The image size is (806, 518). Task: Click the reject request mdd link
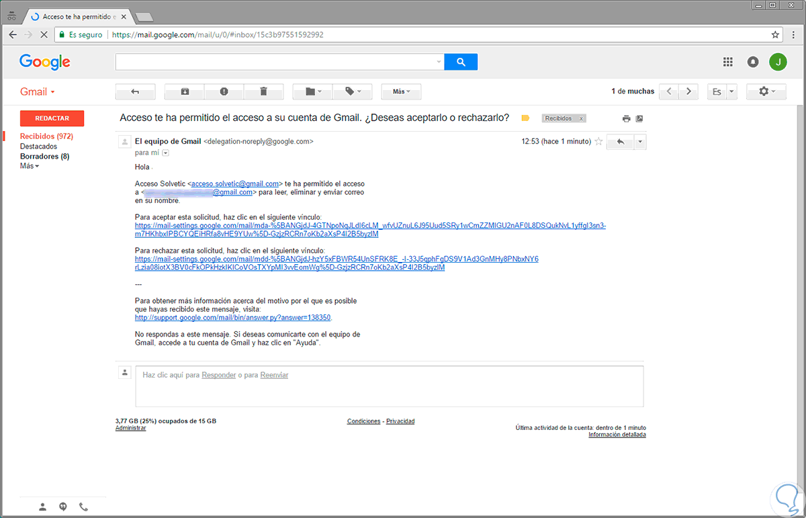(337, 263)
